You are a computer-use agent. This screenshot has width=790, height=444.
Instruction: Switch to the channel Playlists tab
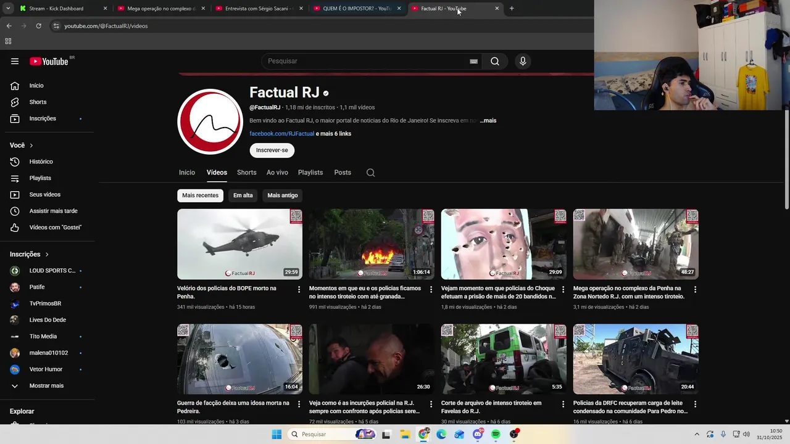click(310, 173)
